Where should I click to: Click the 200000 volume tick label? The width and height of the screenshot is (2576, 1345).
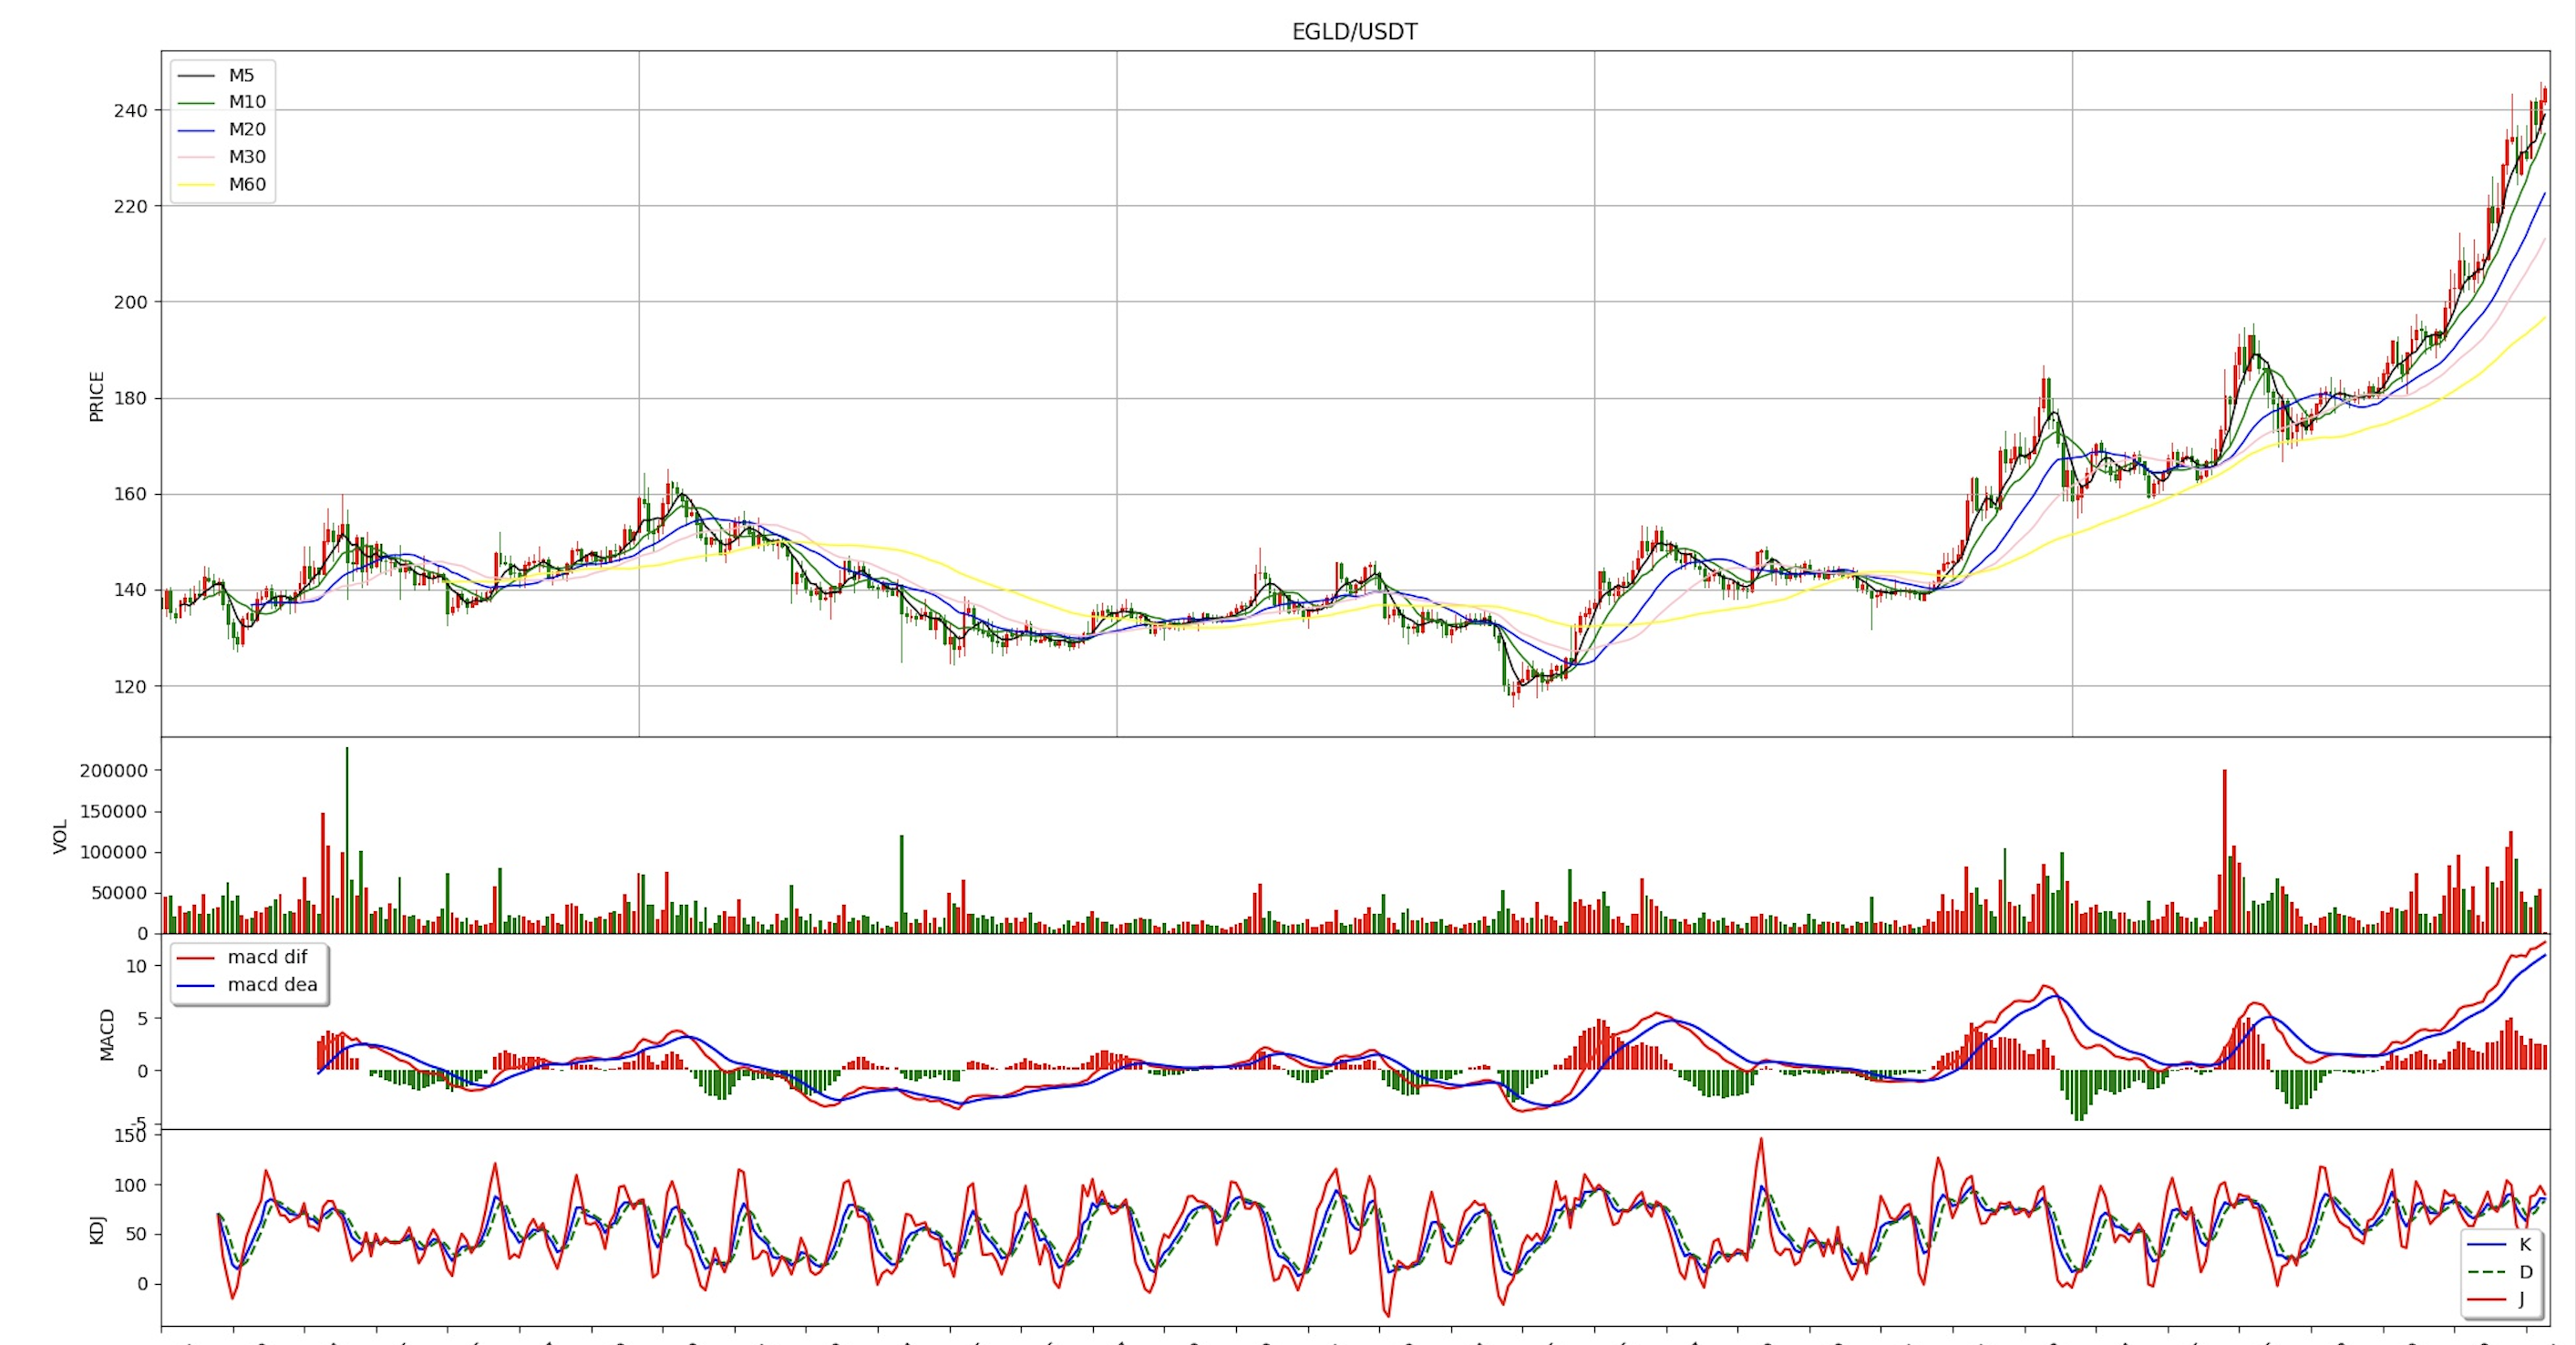coord(113,771)
